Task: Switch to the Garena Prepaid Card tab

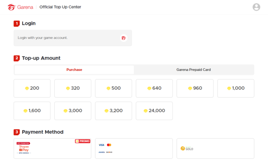Action: tap(193, 70)
